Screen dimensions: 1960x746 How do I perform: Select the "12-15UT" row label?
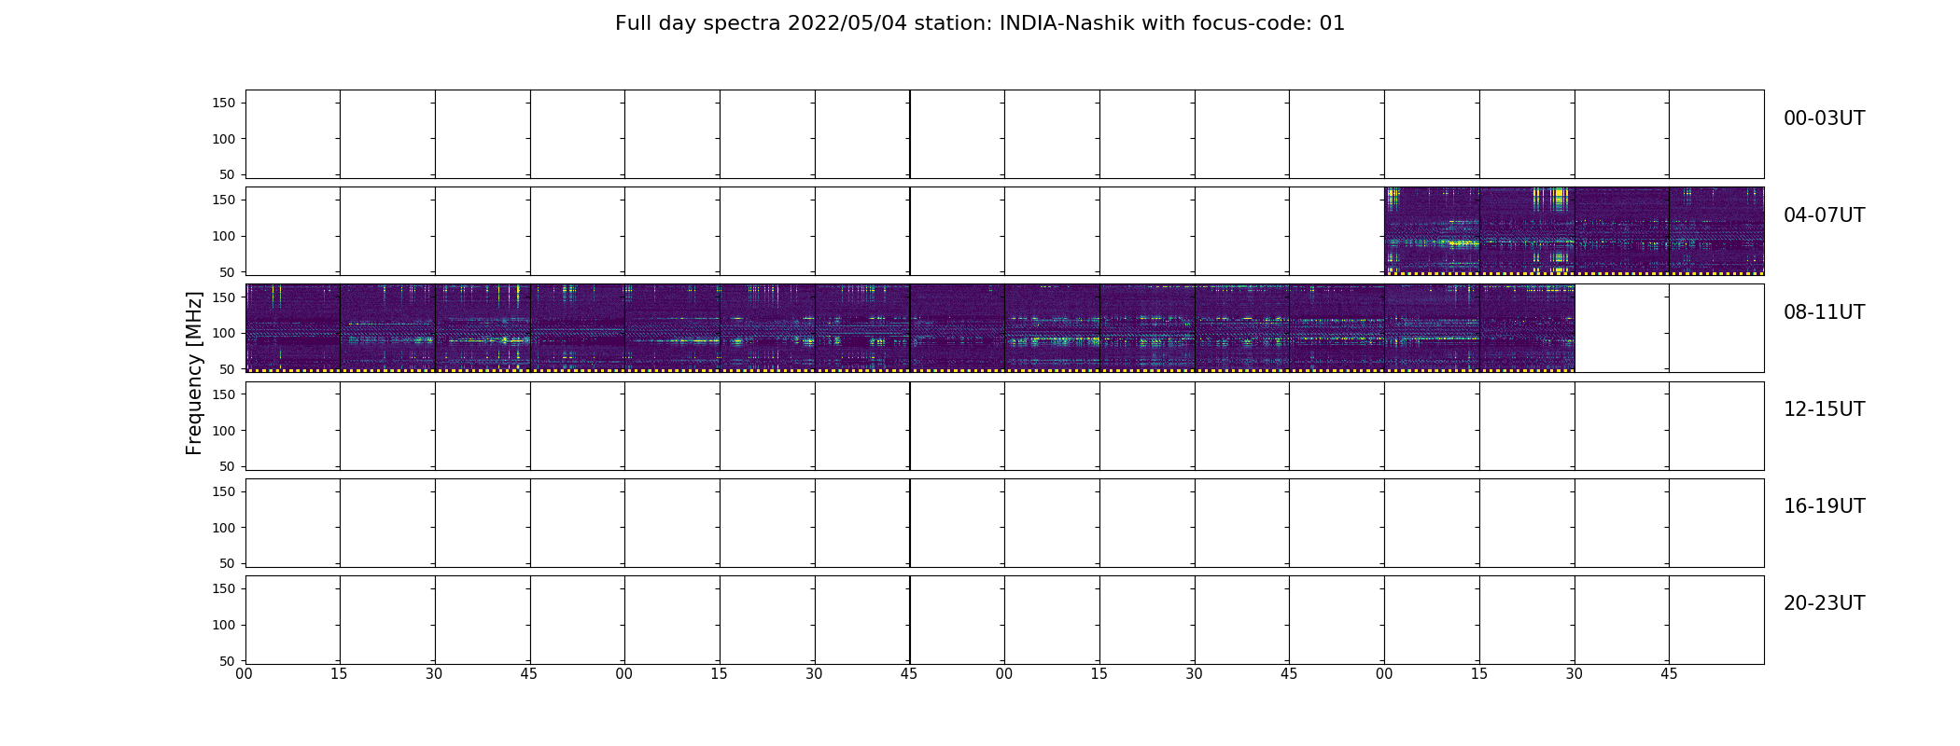click(x=1824, y=409)
